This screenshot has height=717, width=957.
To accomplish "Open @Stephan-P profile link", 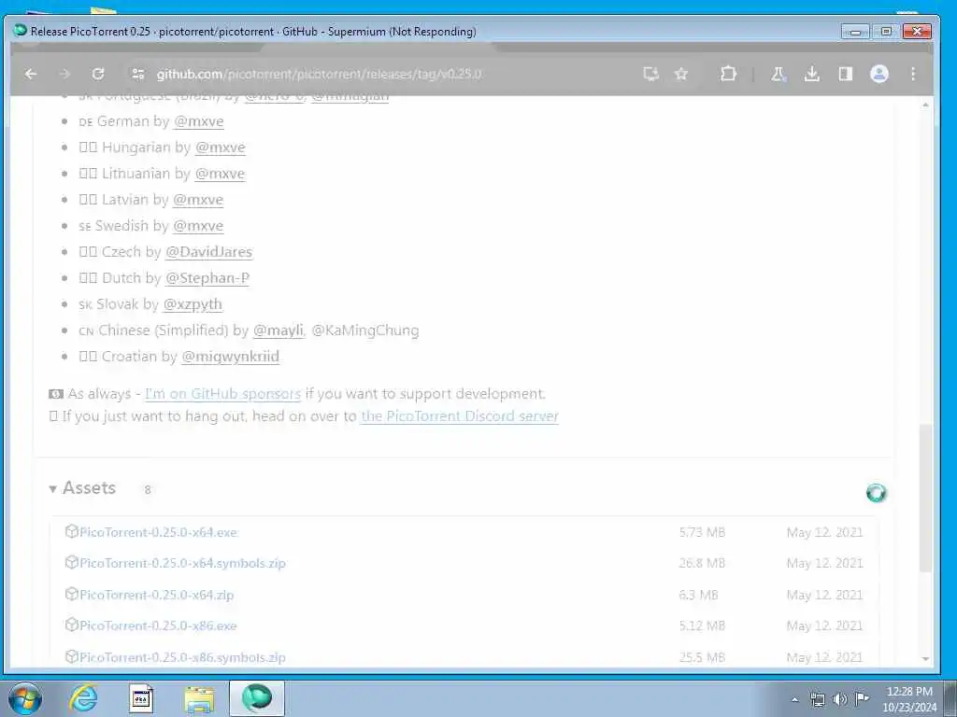I will (x=207, y=278).
